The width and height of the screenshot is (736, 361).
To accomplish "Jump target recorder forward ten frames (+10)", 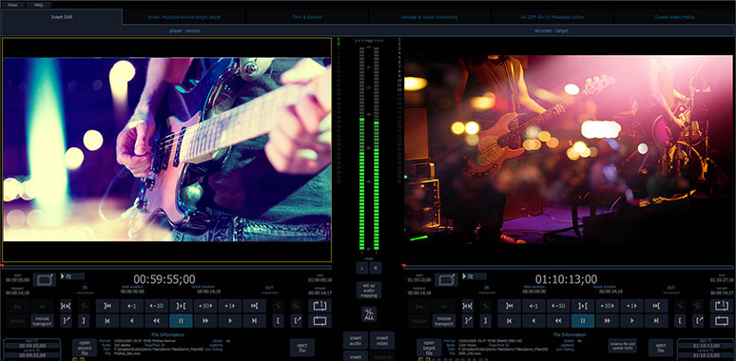I will tap(607, 306).
